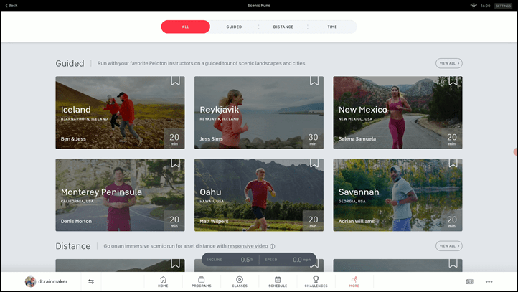Go to HOME
Screen dimensions: 518x292
[x=163, y=282]
